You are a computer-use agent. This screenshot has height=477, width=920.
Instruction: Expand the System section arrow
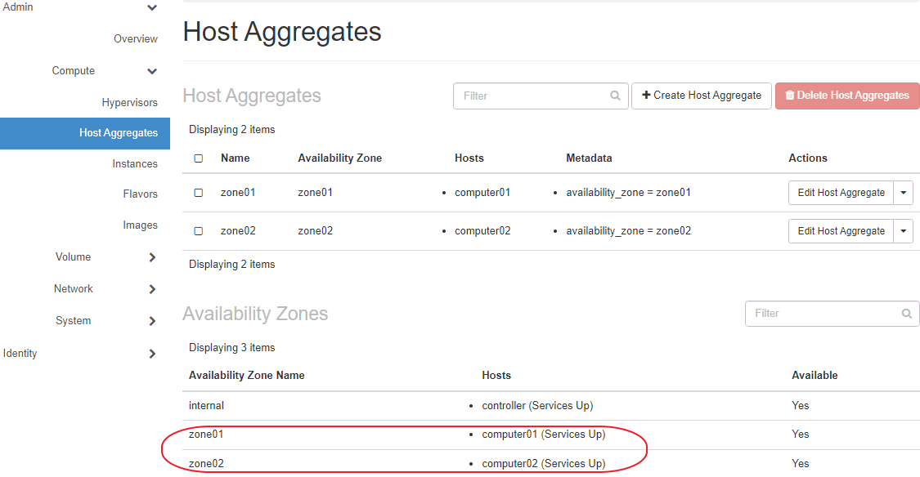click(x=152, y=321)
